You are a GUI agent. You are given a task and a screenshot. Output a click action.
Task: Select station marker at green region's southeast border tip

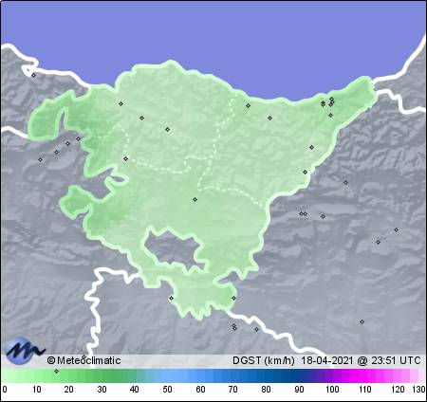[x=234, y=298]
